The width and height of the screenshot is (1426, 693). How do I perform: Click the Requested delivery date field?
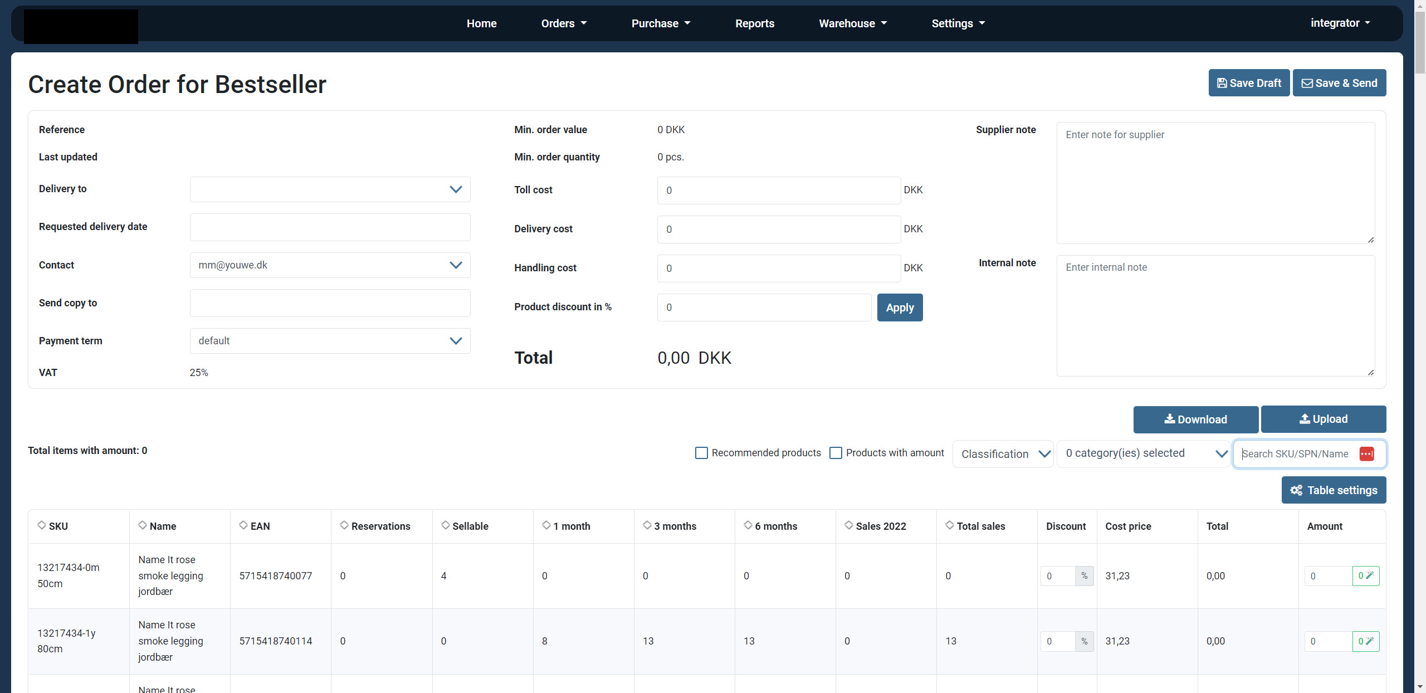330,227
